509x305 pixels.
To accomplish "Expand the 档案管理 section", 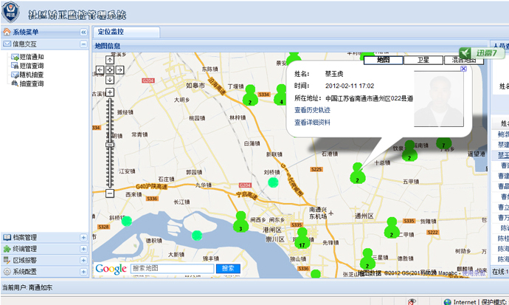I will coord(83,238).
